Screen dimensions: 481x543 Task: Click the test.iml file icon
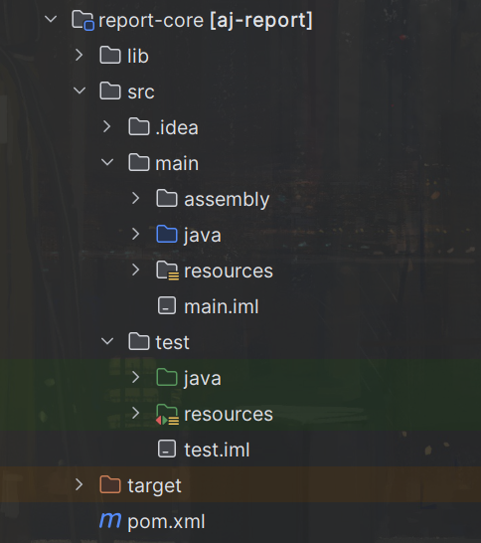click(x=167, y=449)
